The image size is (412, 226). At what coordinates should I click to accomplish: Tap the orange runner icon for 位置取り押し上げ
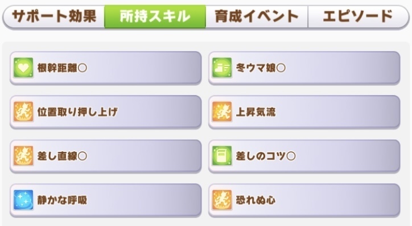tap(23, 112)
